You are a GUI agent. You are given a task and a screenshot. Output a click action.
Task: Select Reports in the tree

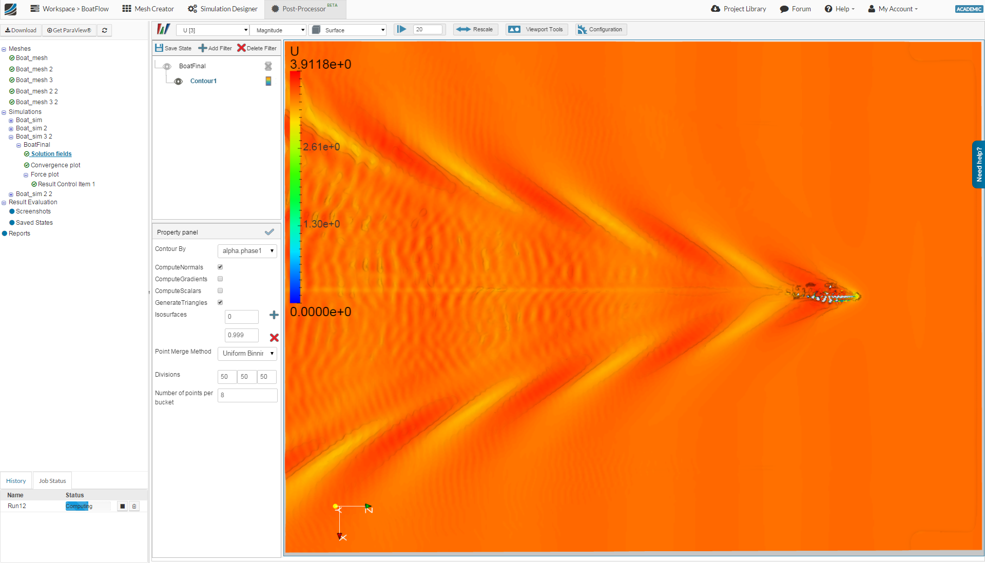pyautogui.click(x=20, y=234)
